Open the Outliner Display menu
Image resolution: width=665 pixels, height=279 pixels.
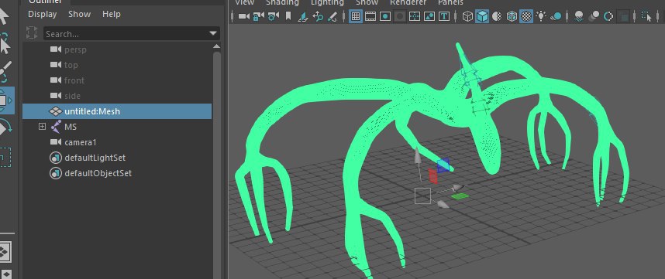click(43, 14)
